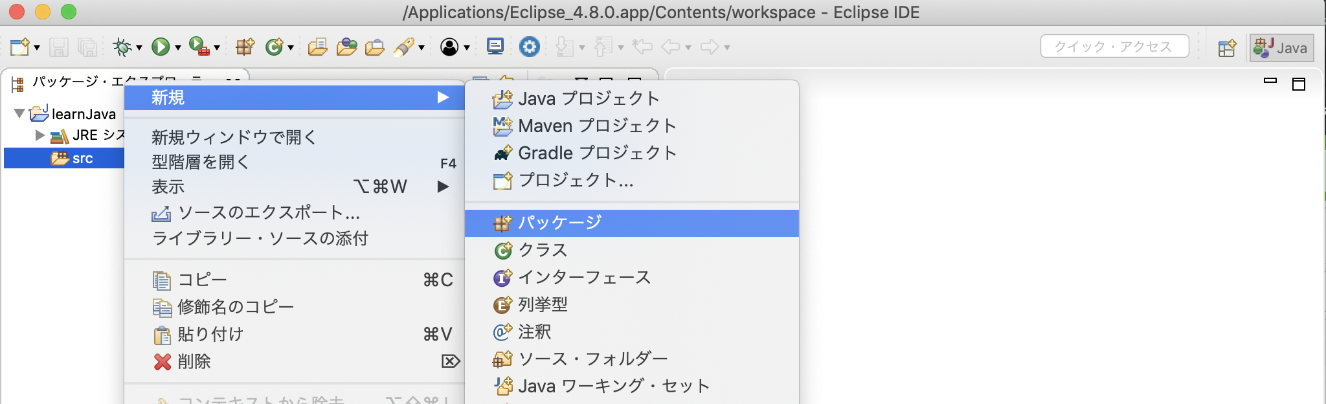The image size is (1326, 404).
Task: Minimize the editor area
Action: click(1270, 81)
